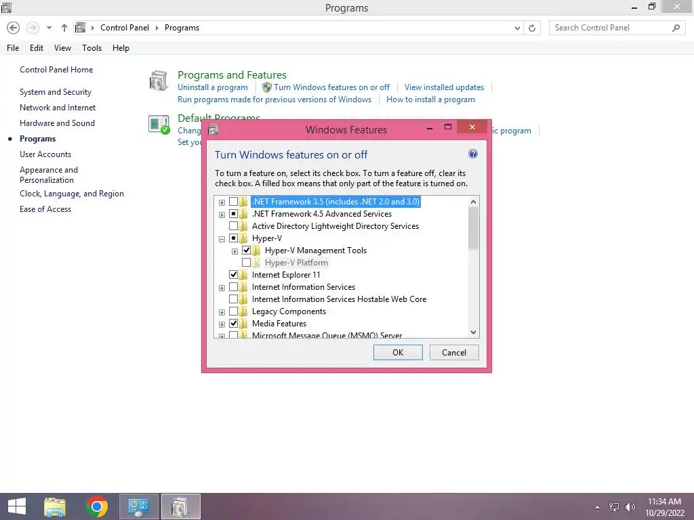Click the features list scroll up arrow

click(x=473, y=202)
